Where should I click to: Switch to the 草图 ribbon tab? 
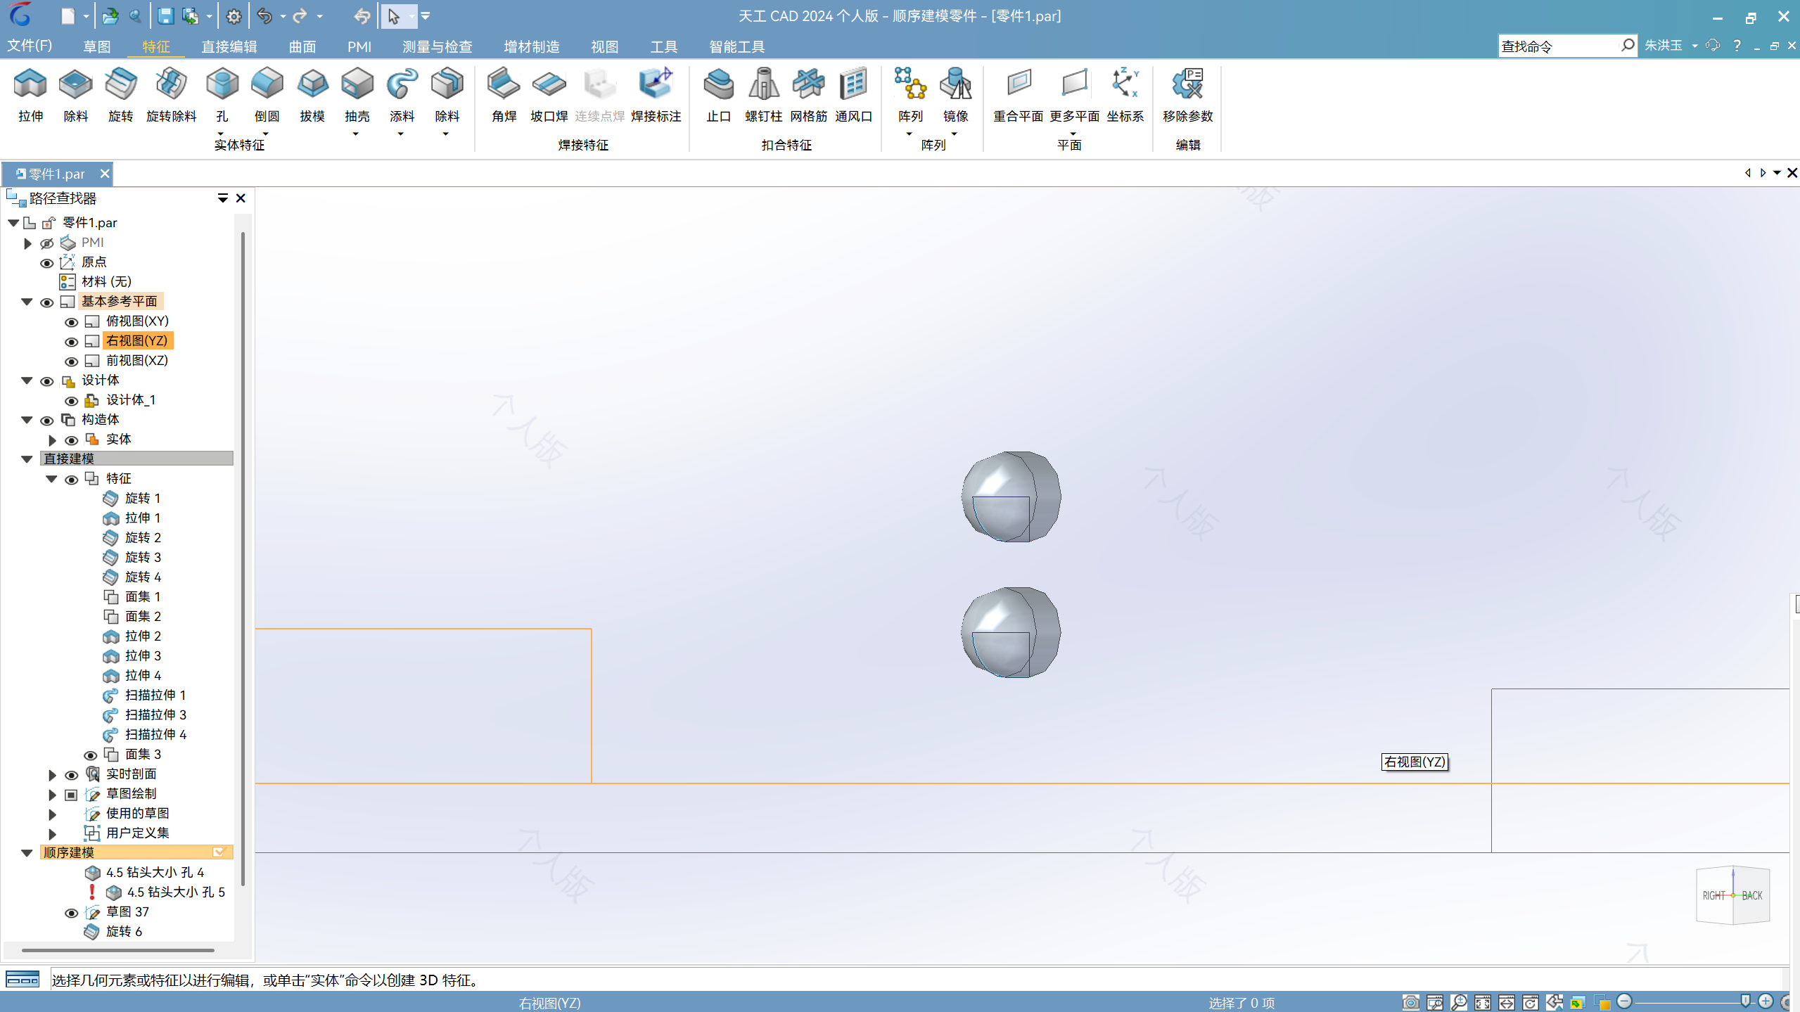click(x=96, y=46)
